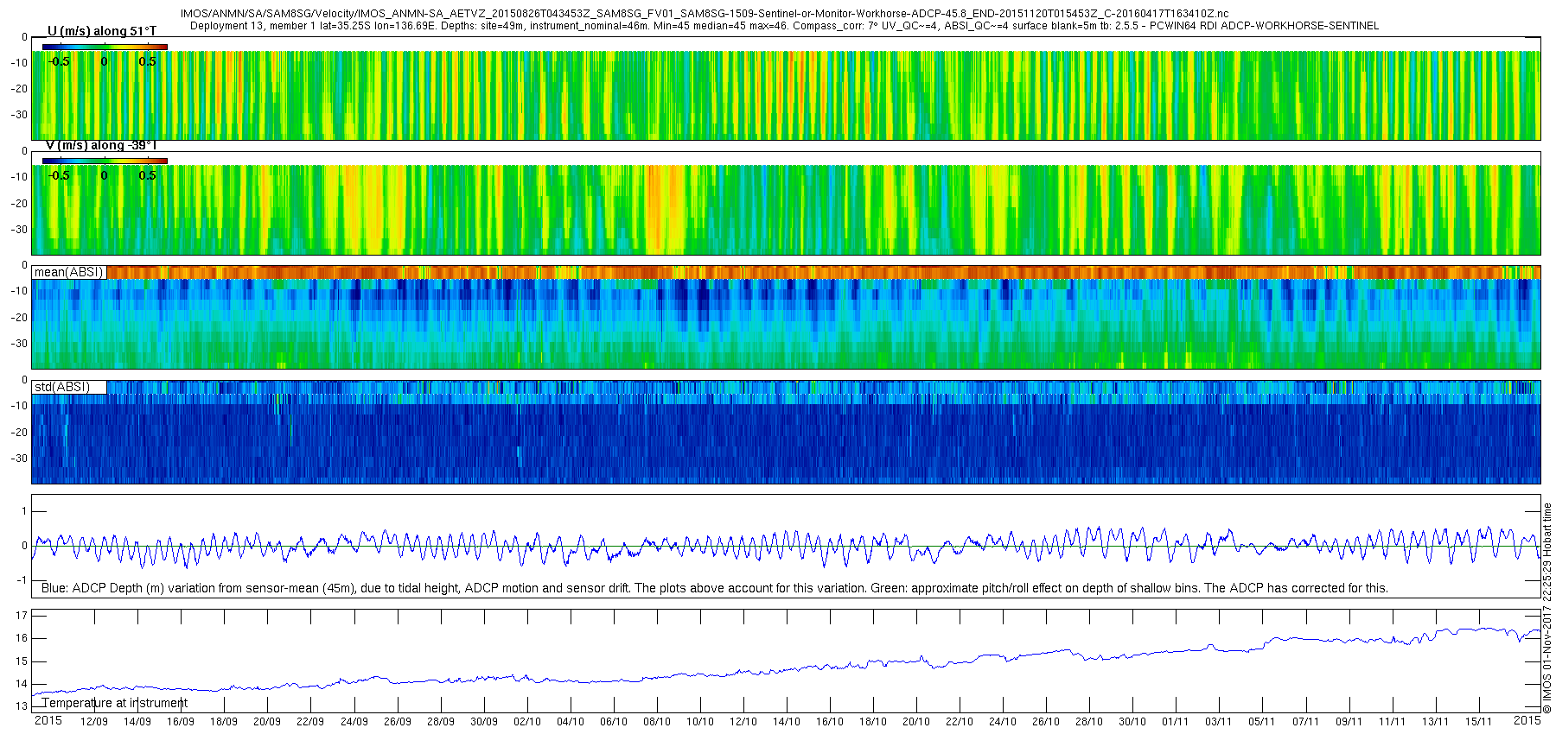Click the vertical '© IMOS 01-Nov-2017' Hobart time stamp

click(1547, 608)
